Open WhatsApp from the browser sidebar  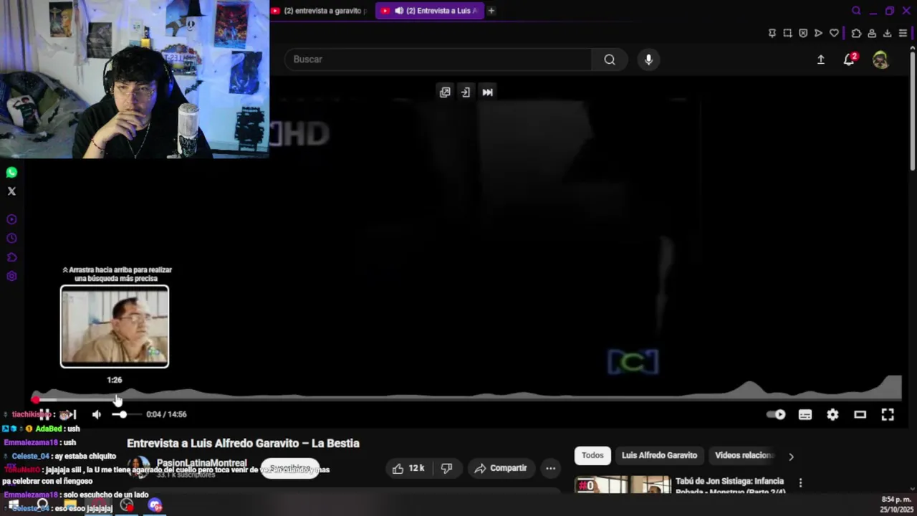tap(11, 172)
